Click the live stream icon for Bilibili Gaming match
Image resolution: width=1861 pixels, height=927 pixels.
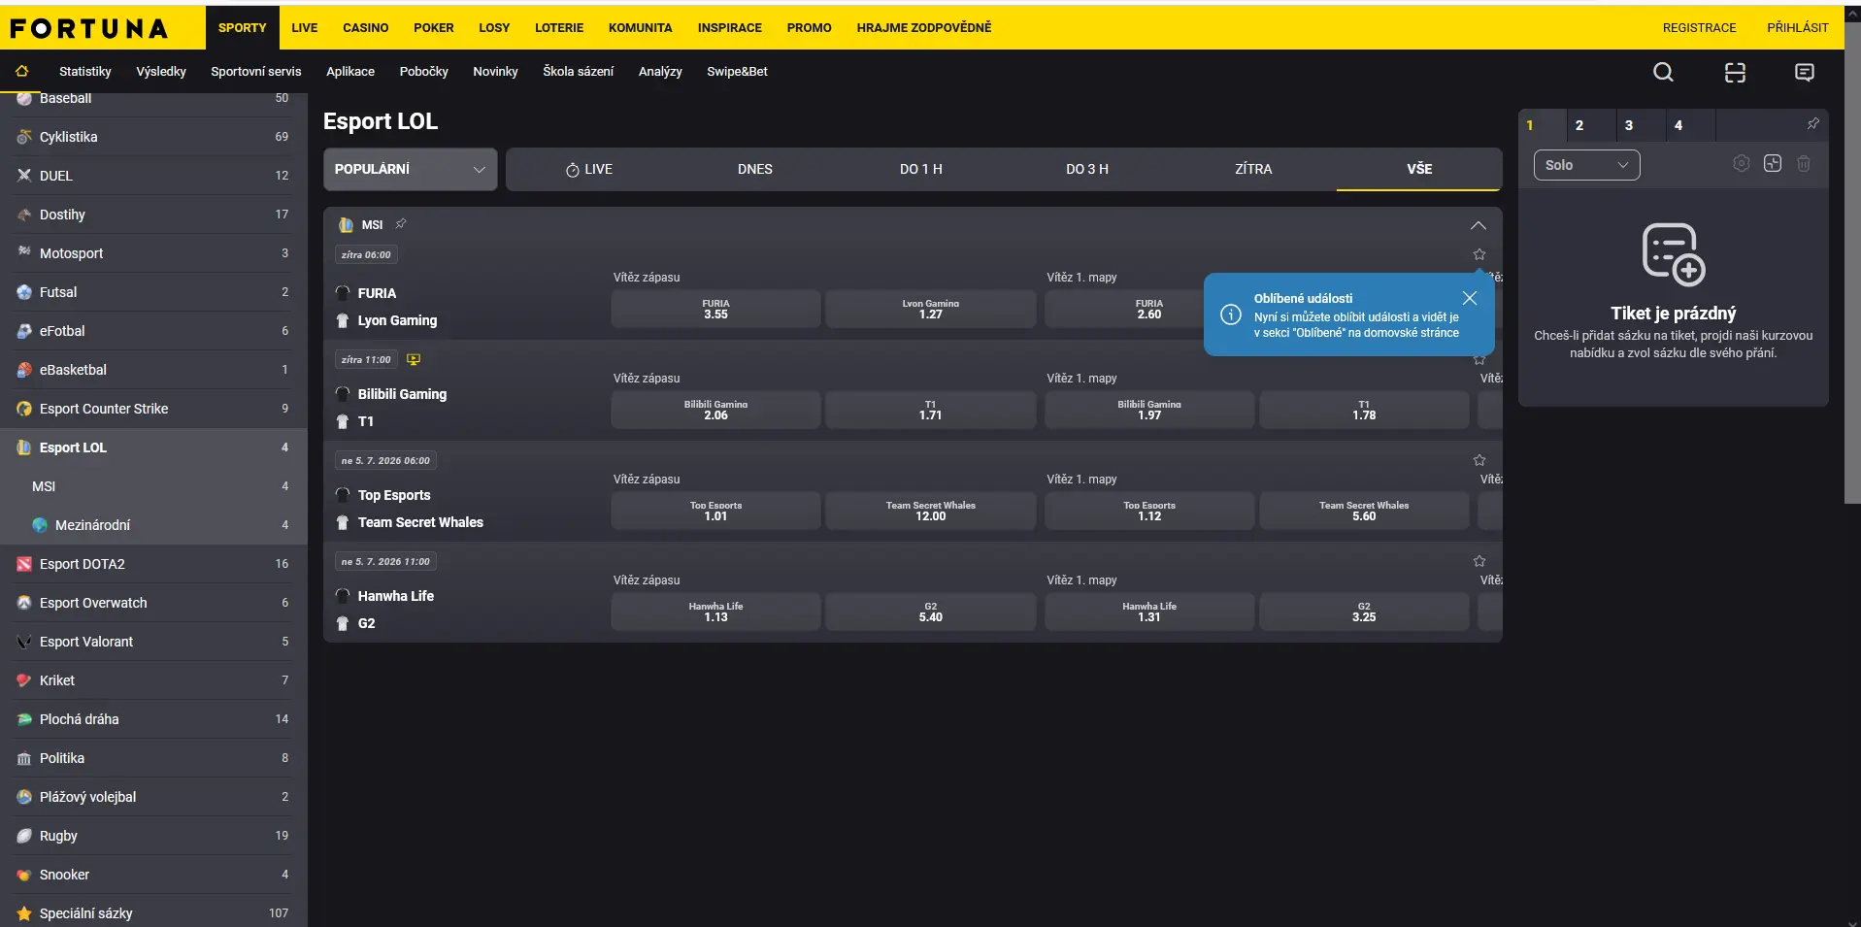point(414,359)
